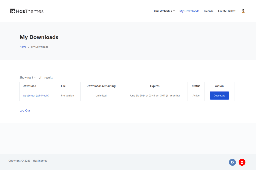Click the Downloads remaining column header
Viewport: 256px width, 170px height.
[101, 86]
